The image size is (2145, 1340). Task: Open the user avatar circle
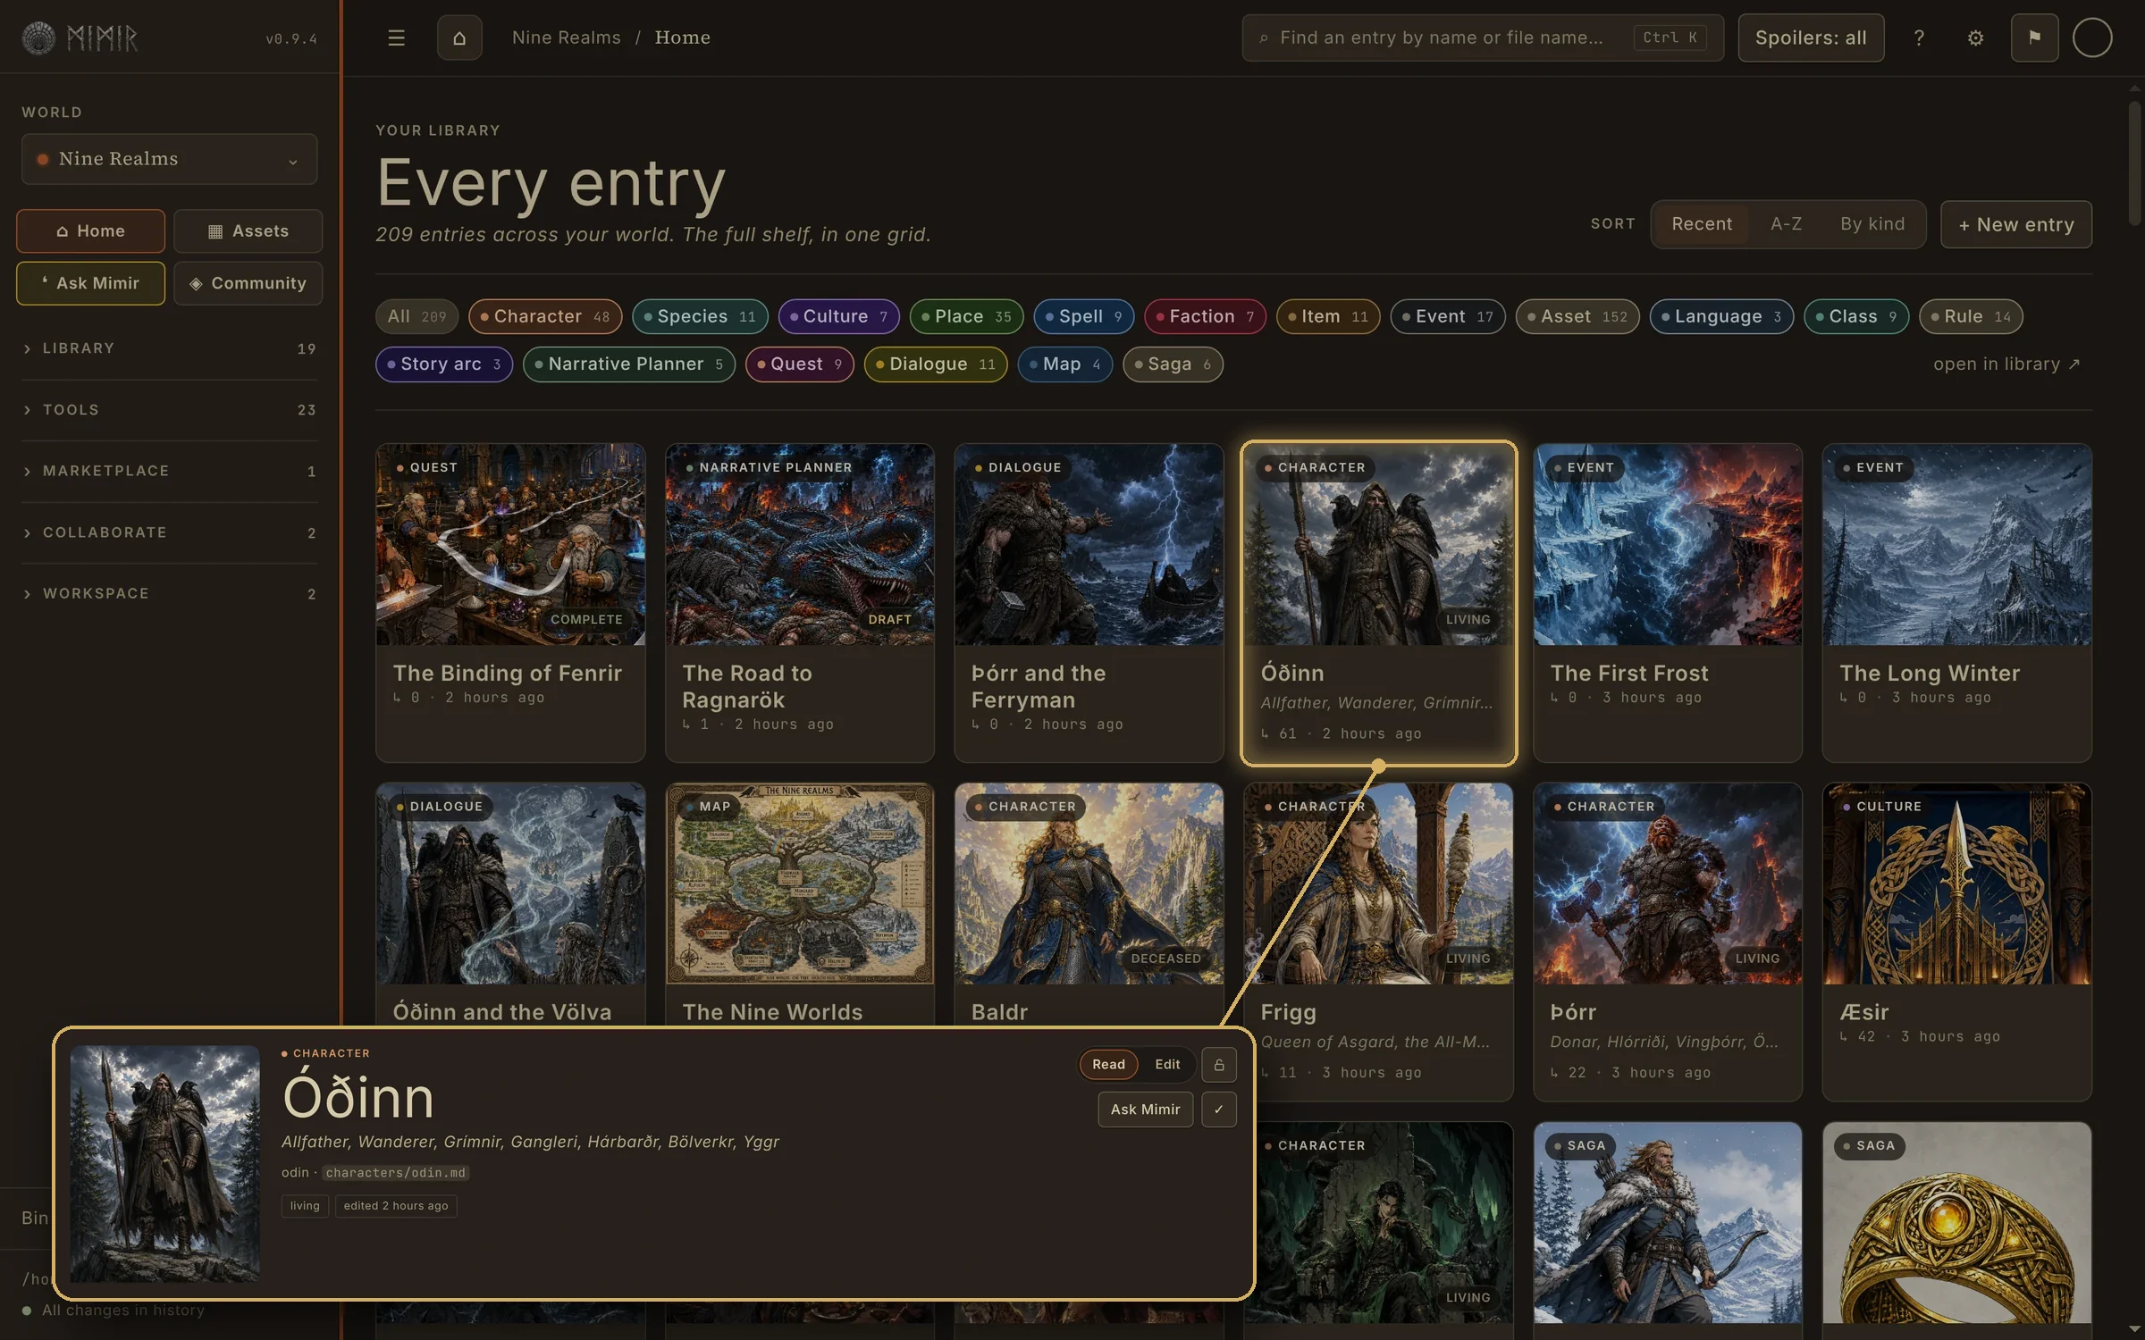2092,38
